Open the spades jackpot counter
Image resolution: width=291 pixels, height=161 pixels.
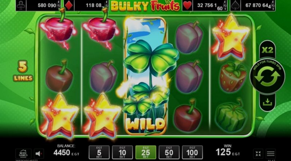[x=253, y=5]
